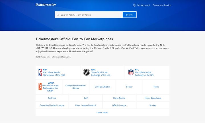
Task: Go to Tennis tickets
Action: (156, 87)
